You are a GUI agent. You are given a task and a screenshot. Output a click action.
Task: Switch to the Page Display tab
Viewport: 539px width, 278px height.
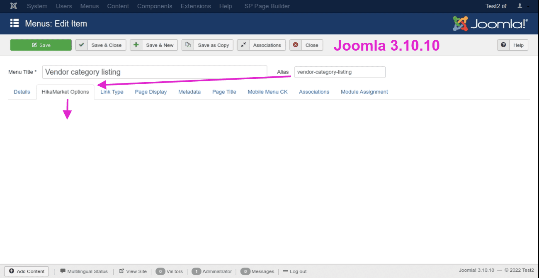[151, 92]
